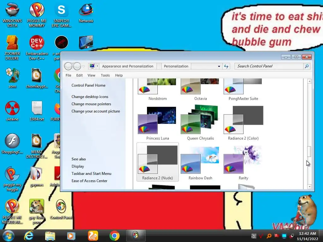
Task: Select the 1984.txt file icon
Action: 37,111
